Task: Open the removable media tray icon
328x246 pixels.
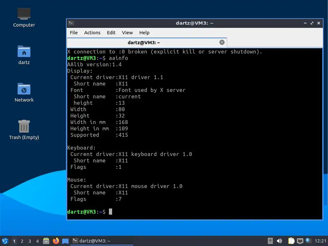Action: coord(270,241)
